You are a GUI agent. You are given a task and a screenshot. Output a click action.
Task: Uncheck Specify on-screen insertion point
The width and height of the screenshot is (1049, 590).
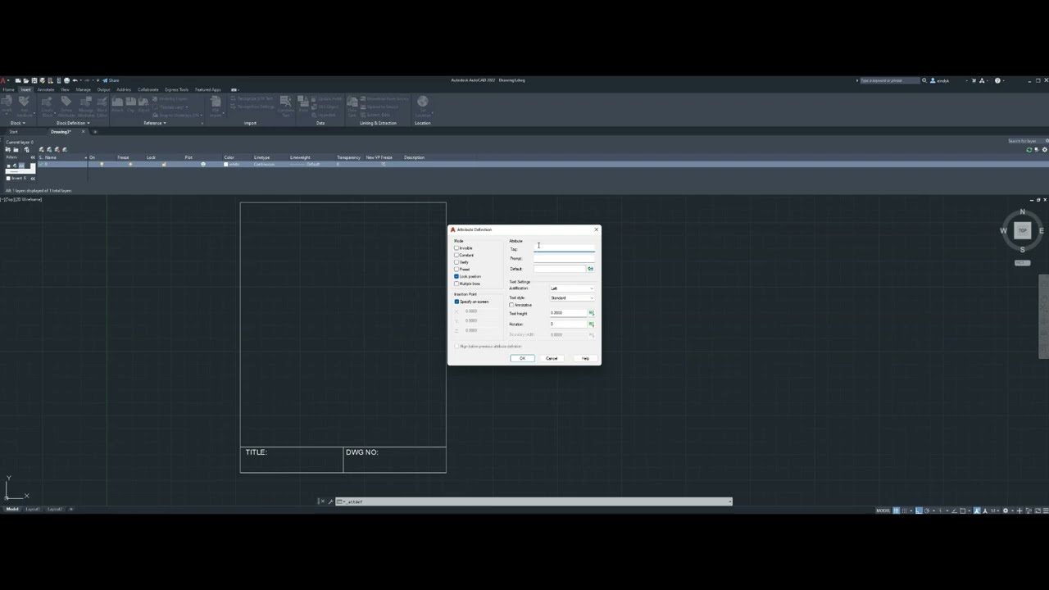coord(456,302)
